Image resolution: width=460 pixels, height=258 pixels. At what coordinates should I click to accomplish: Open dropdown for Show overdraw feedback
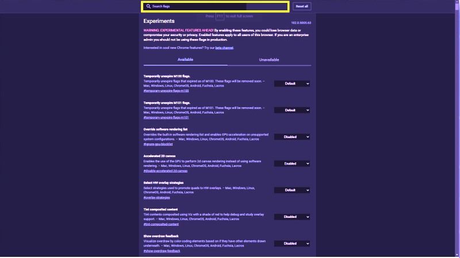pyautogui.click(x=292, y=243)
